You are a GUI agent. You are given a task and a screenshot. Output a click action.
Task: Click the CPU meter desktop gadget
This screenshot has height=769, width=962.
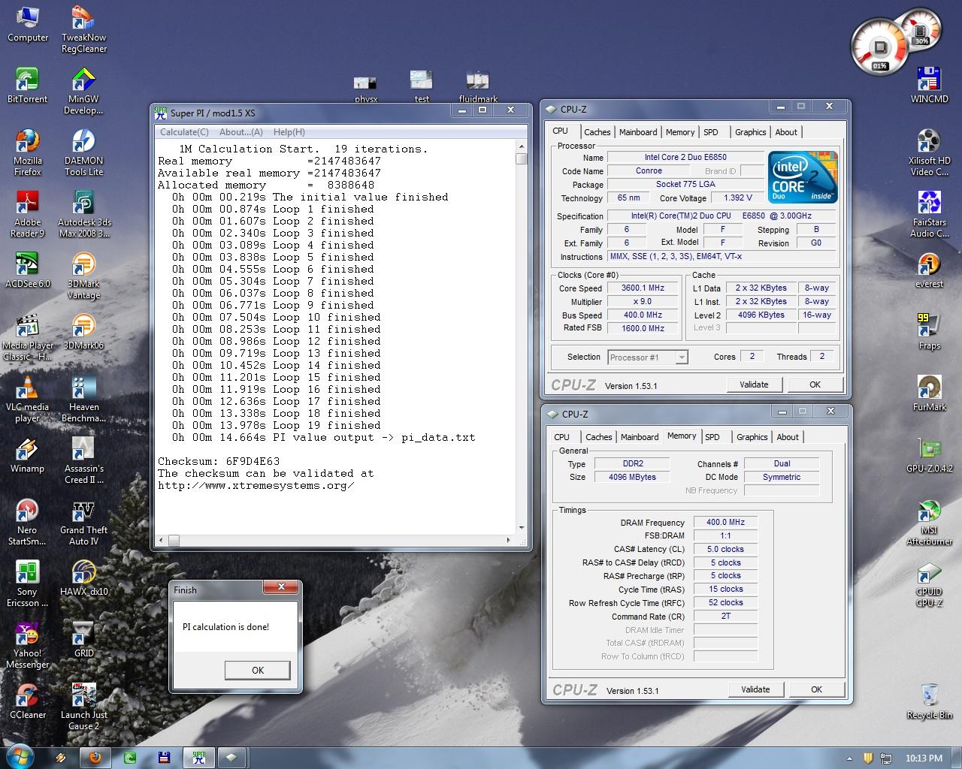(879, 48)
